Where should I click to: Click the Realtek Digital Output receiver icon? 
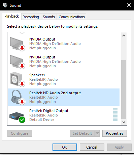coord(16,116)
